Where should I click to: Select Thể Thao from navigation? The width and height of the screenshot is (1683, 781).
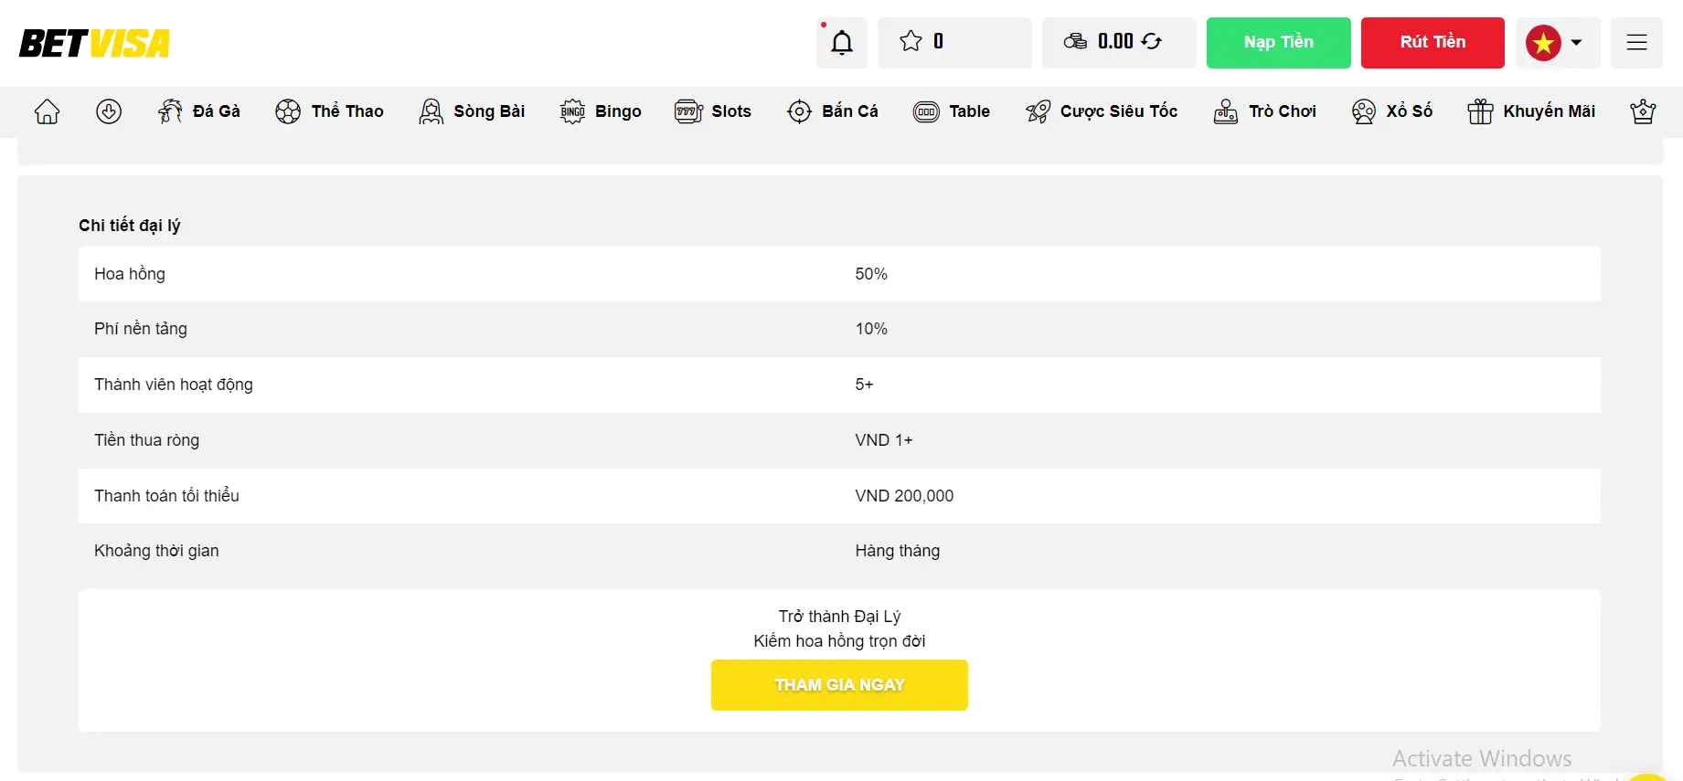pyautogui.click(x=329, y=111)
